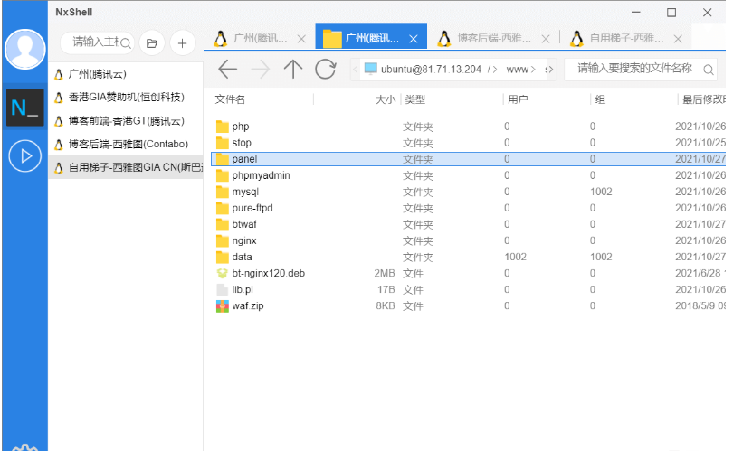Select the stop folder row
This screenshot has height=451, width=733.
469,143
